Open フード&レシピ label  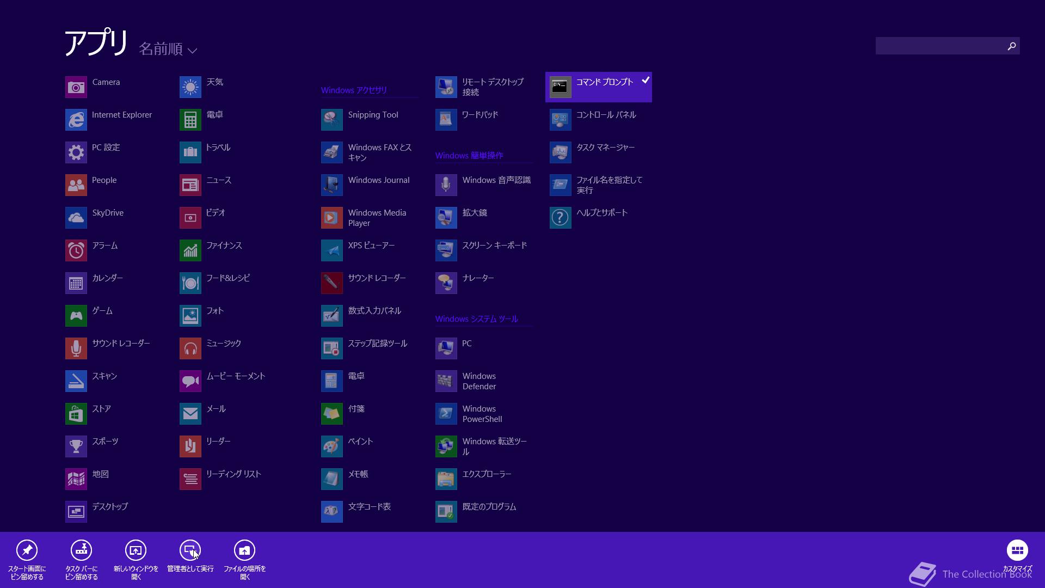228,278
